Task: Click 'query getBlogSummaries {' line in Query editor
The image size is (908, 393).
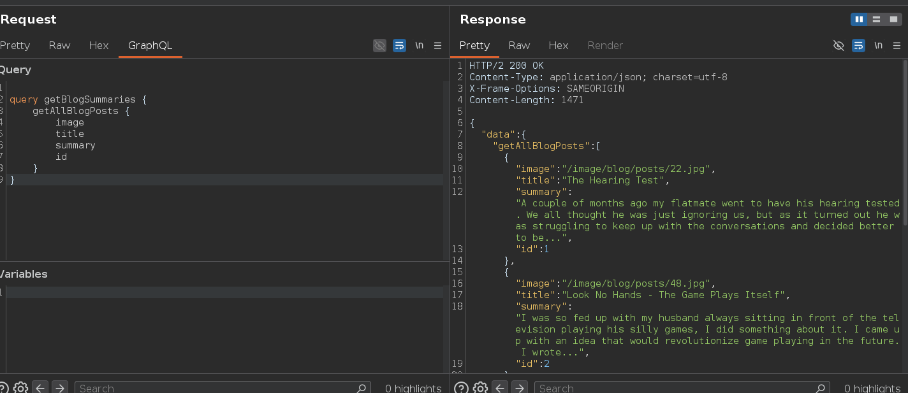Action: click(x=78, y=99)
